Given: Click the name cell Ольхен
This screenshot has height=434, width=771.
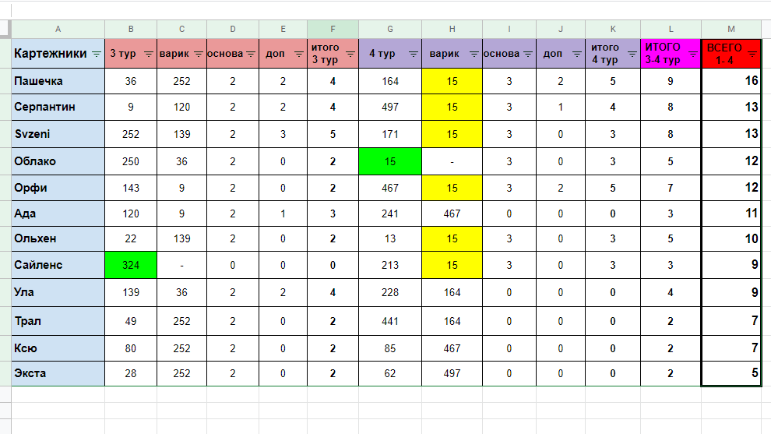Looking at the screenshot, I should click(x=58, y=238).
